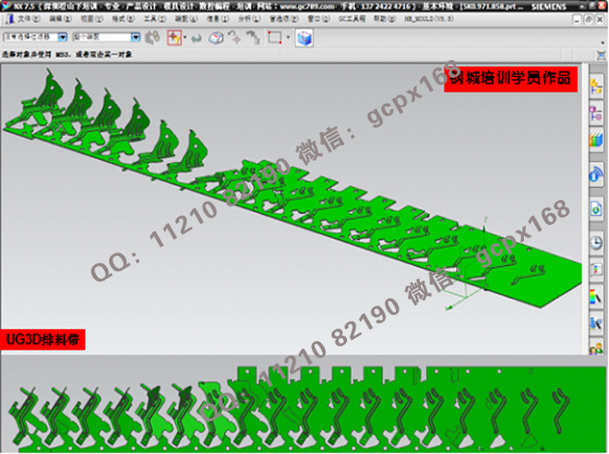Expand the selection type filter dropdown
The image size is (609, 454).
coord(63,38)
